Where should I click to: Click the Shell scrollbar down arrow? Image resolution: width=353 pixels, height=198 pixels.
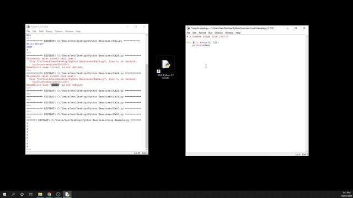click(147, 150)
